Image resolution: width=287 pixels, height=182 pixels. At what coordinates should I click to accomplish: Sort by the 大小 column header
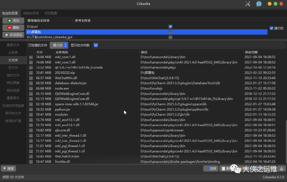40,52
